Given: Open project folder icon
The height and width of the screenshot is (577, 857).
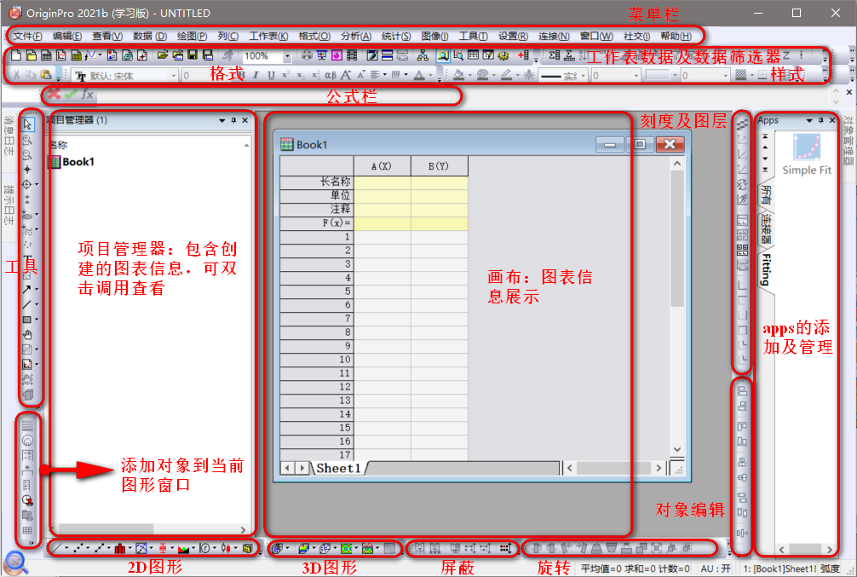Looking at the screenshot, I should tap(163, 55).
